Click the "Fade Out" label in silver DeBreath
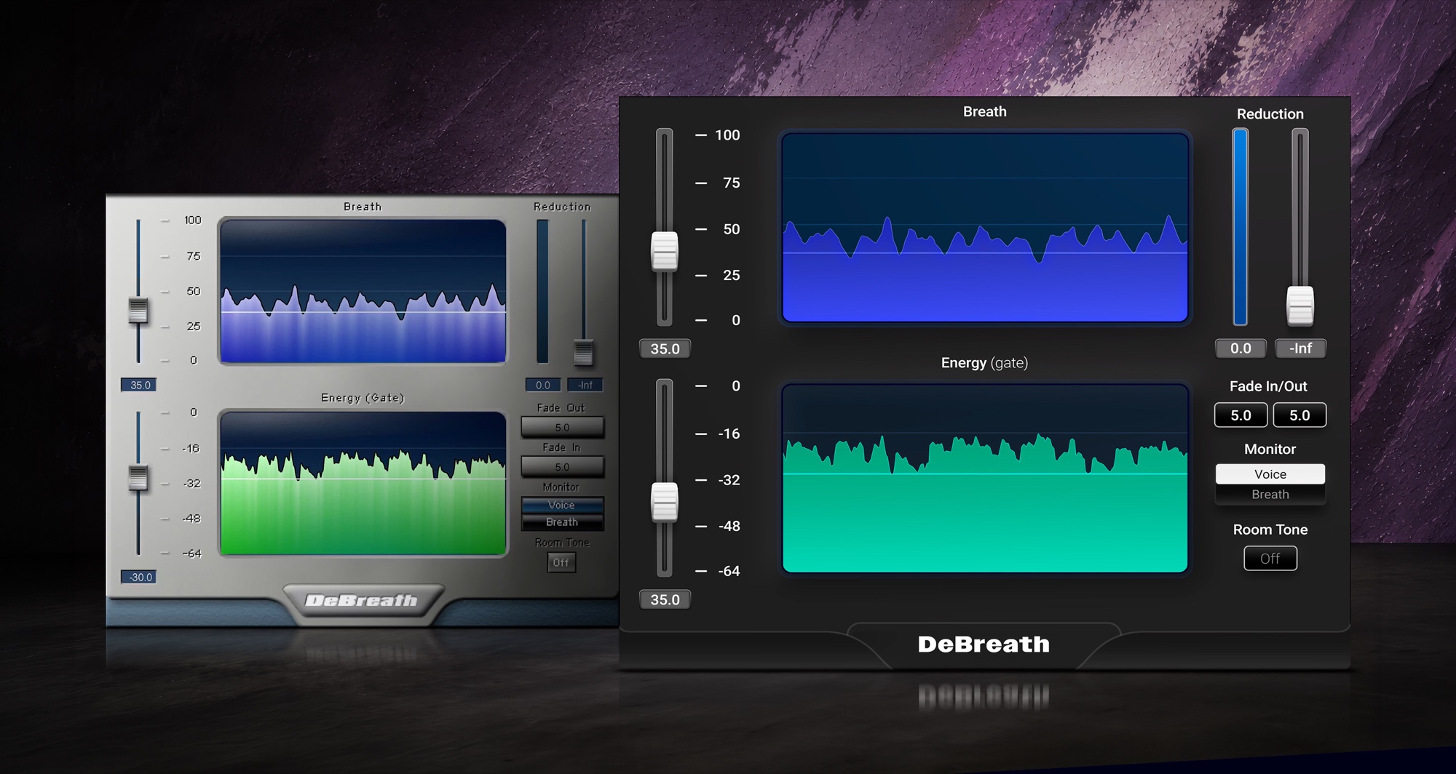The width and height of the screenshot is (1456, 774). coord(561,408)
